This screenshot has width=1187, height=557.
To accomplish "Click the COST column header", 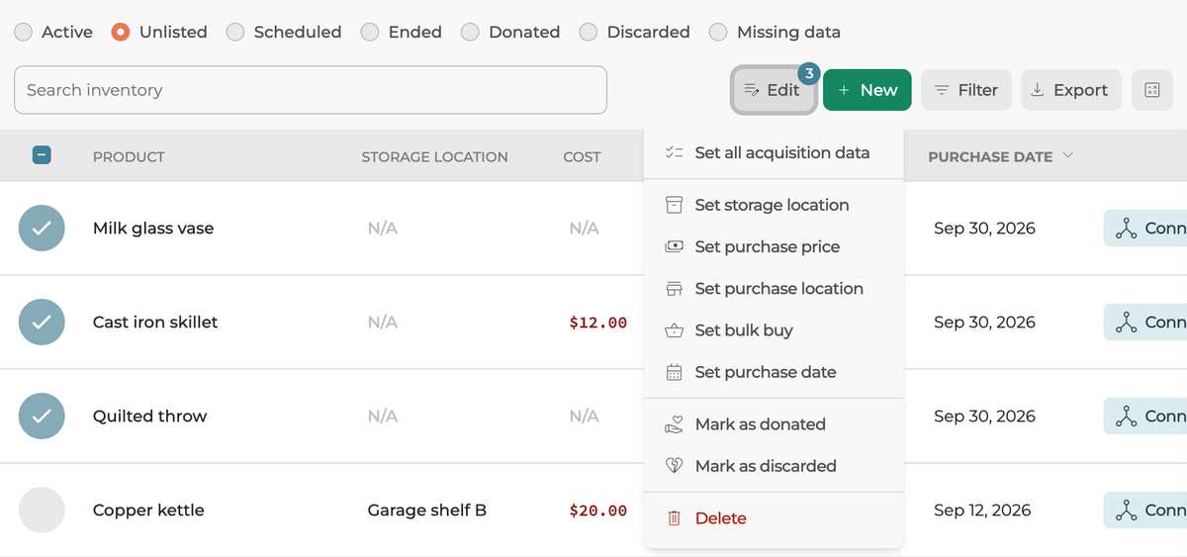I will coord(582,156).
